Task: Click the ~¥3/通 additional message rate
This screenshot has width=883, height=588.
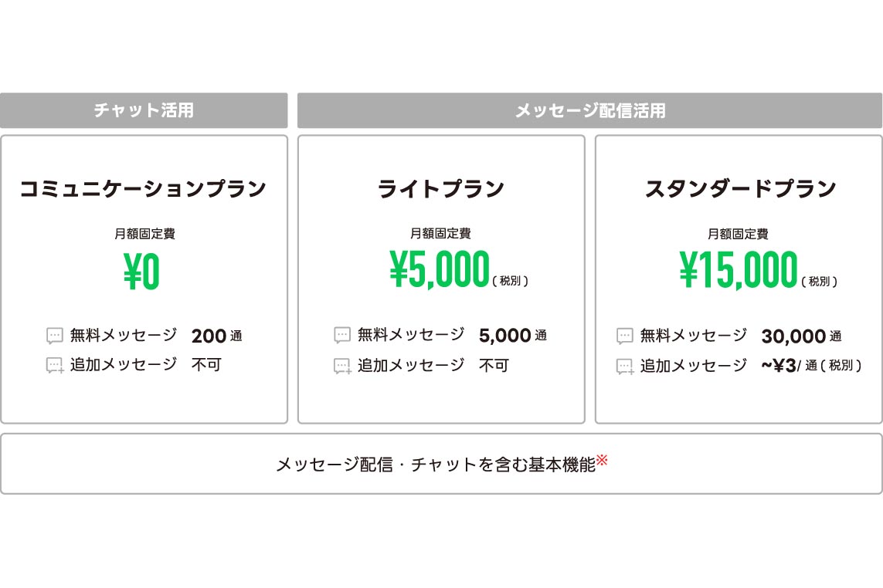Action: pyautogui.click(x=810, y=366)
